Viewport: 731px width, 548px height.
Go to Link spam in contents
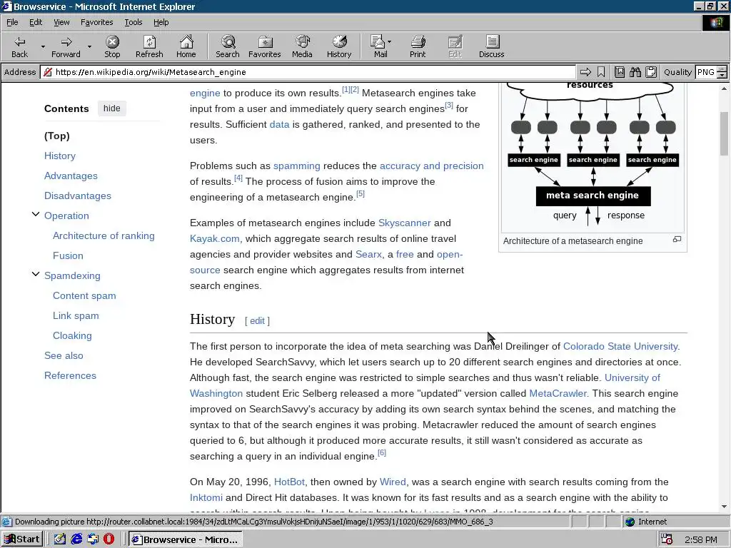click(76, 315)
